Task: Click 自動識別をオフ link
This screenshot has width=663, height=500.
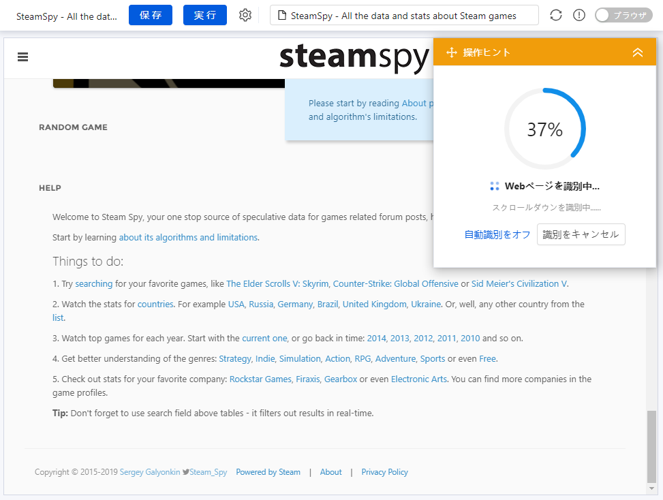Action: [497, 234]
